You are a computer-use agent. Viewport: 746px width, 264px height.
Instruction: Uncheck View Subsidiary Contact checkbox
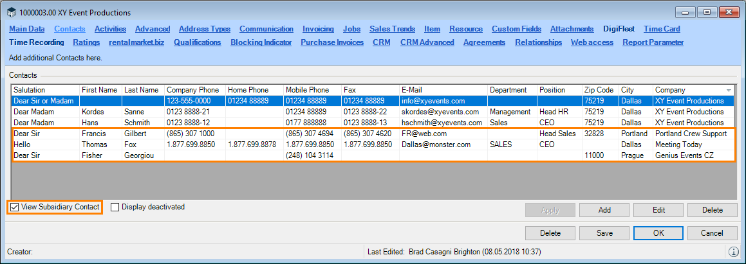point(15,207)
